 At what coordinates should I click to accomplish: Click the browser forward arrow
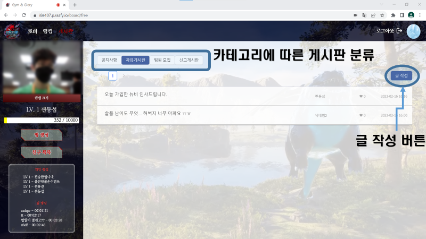click(15, 15)
